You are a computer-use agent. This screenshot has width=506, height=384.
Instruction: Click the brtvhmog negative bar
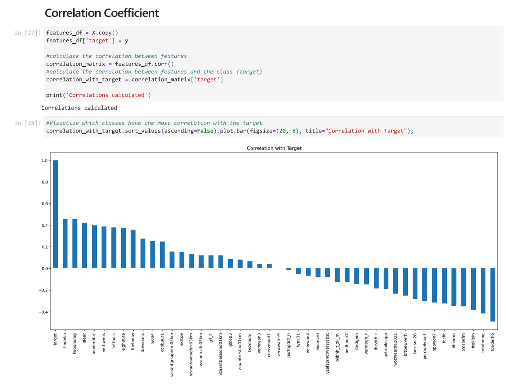point(483,291)
